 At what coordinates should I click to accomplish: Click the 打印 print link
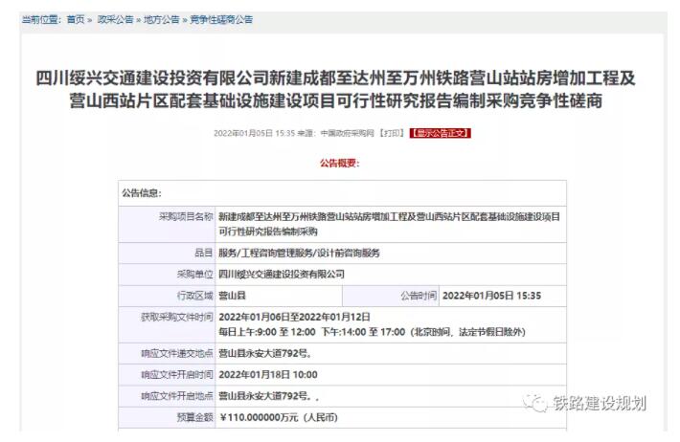[391, 133]
